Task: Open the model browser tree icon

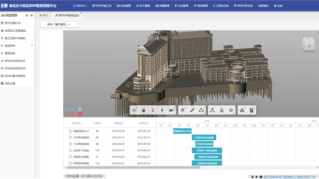Action: (212, 110)
